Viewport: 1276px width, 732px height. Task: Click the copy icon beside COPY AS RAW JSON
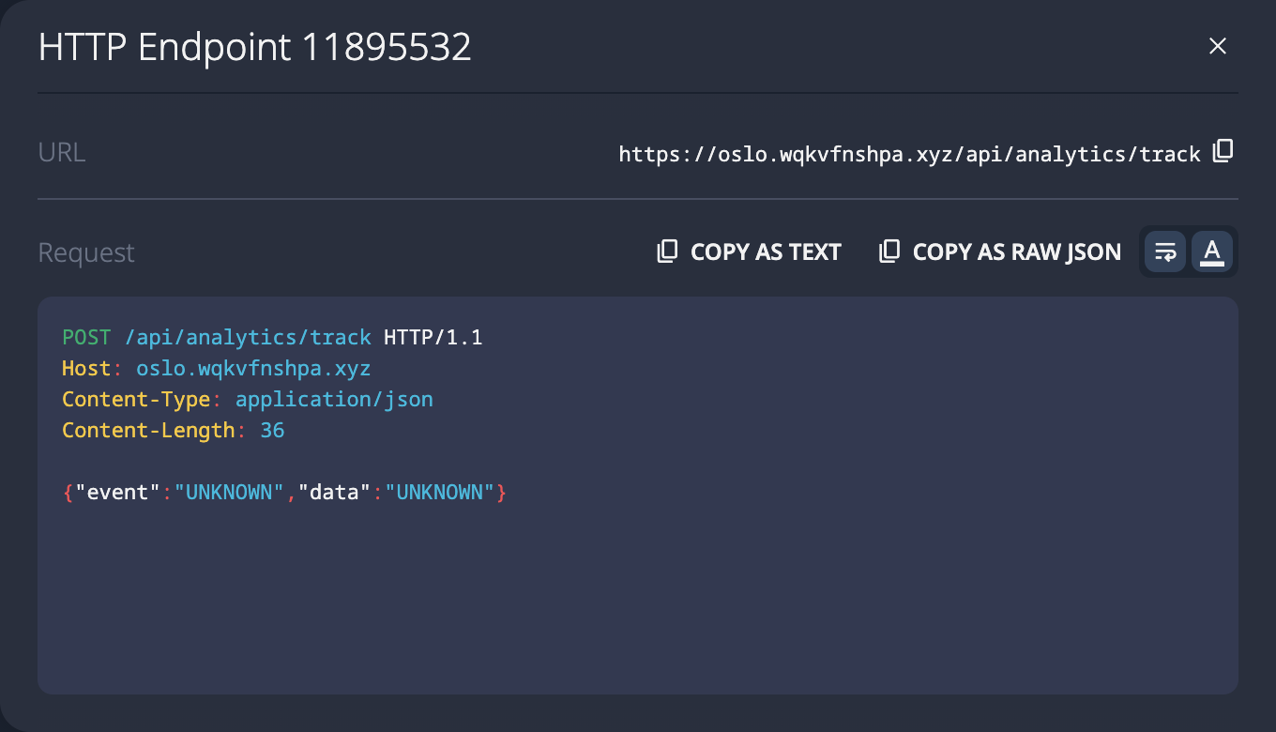tap(889, 252)
